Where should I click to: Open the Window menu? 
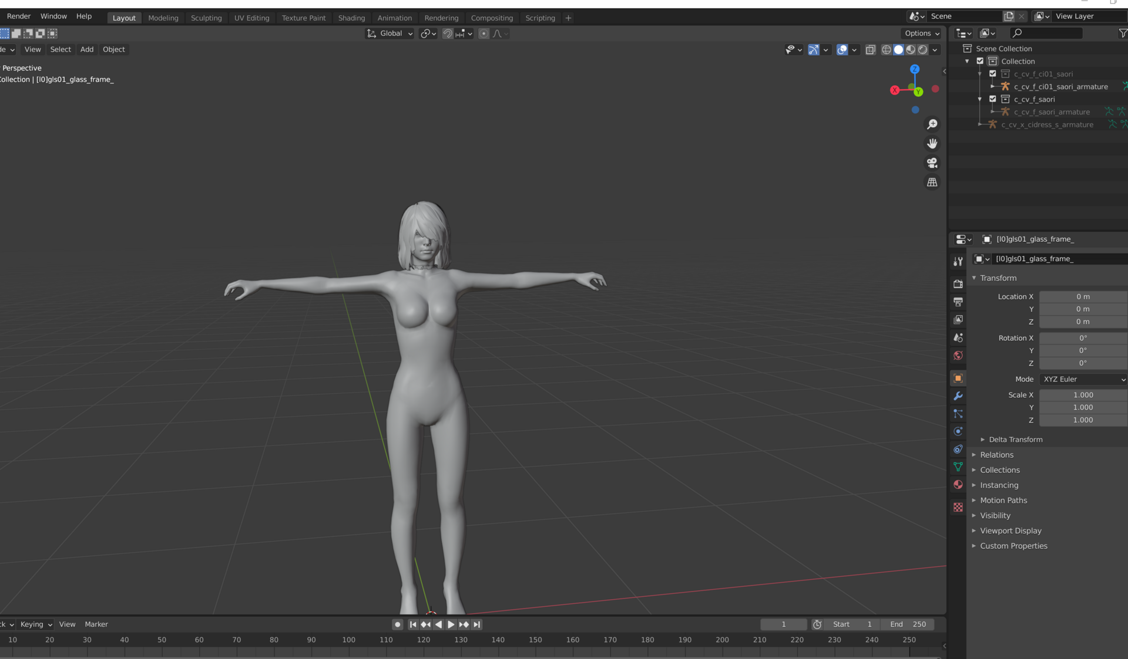pyautogui.click(x=53, y=16)
